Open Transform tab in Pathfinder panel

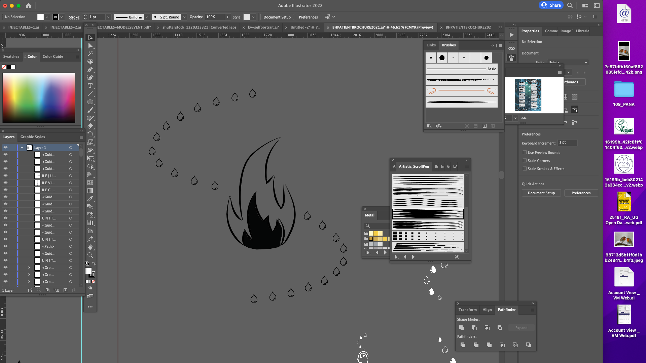pyautogui.click(x=467, y=310)
